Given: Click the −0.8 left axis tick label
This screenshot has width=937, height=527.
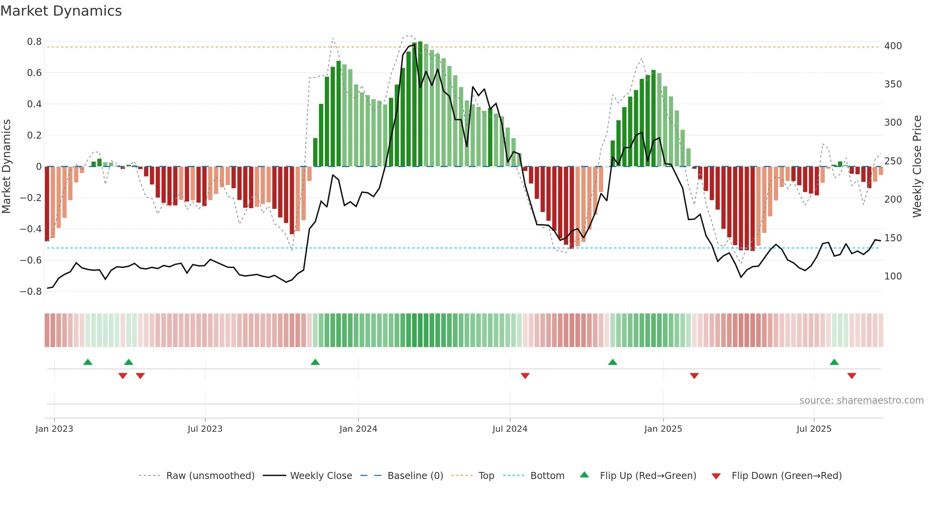Looking at the screenshot, I should (x=31, y=292).
